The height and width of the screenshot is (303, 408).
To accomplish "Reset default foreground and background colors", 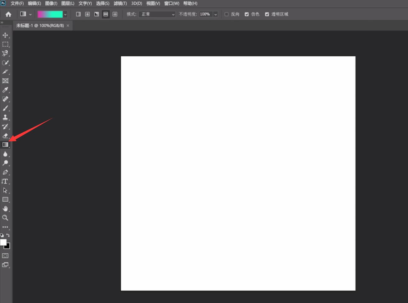I will tap(2, 236).
